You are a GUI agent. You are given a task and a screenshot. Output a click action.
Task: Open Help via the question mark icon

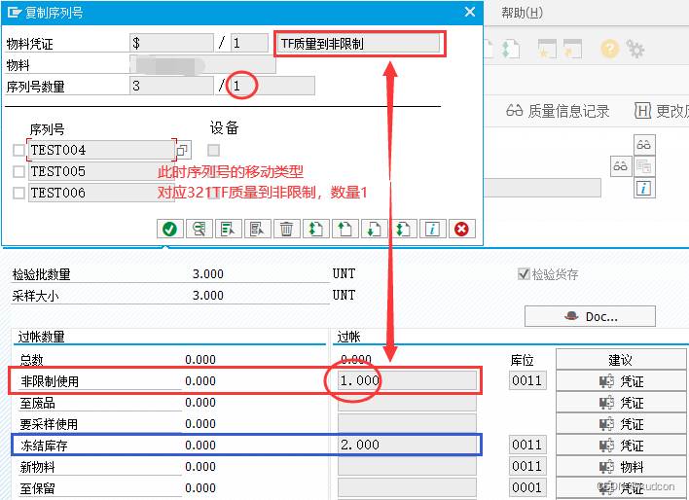click(609, 49)
